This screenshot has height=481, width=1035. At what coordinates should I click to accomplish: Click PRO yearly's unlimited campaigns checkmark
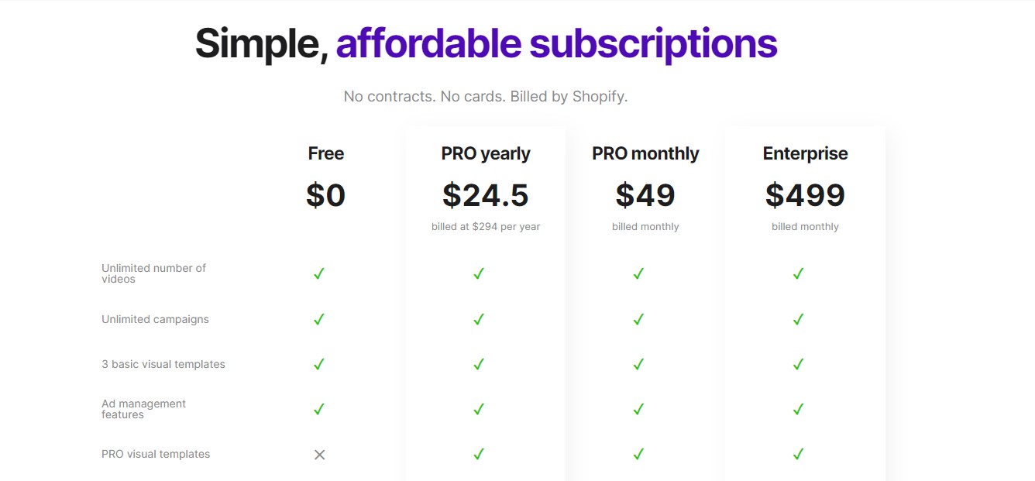point(479,319)
